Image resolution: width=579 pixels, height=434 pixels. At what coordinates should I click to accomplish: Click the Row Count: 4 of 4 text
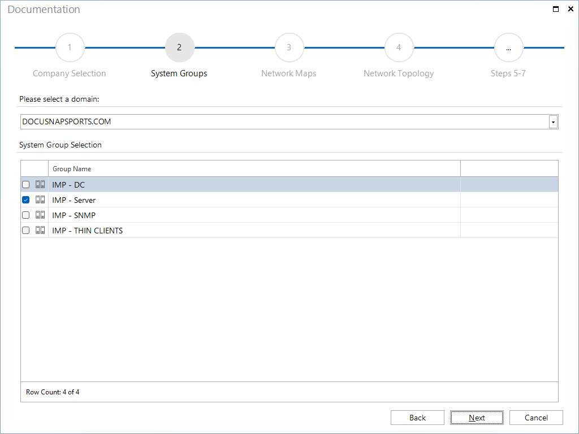pyautogui.click(x=53, y=392)
